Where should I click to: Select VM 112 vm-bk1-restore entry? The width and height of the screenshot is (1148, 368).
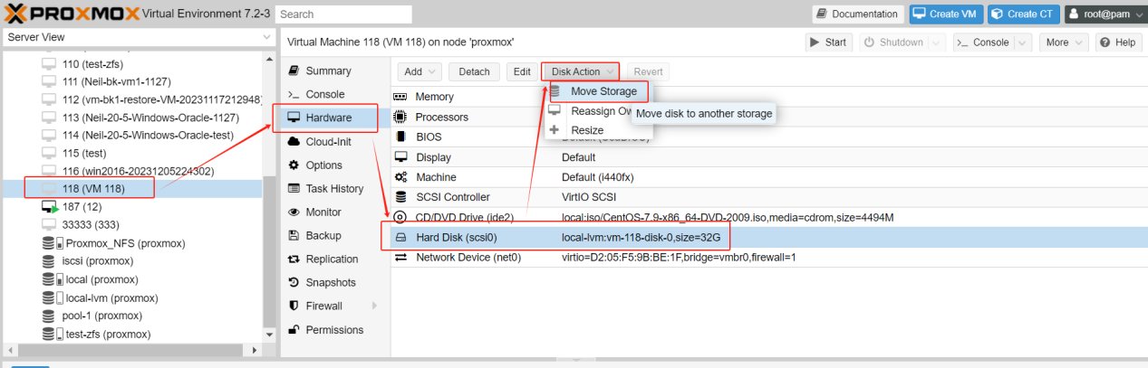pyautogui.click(x=162, y=99)
